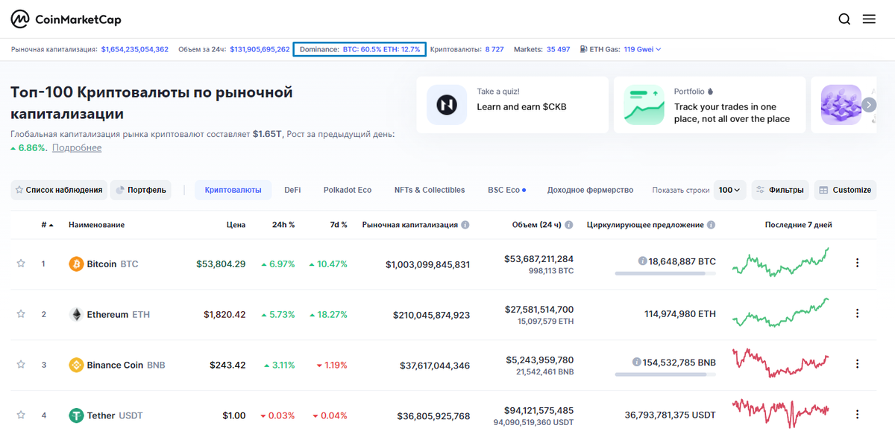Open the Портфель button
The width and height of the screenshot is (895, 437).
(141, 190)
